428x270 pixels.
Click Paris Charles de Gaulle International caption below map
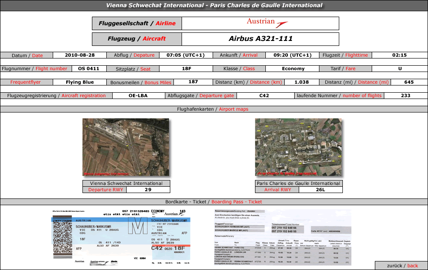pyautogui.click(x=298, y=183)
